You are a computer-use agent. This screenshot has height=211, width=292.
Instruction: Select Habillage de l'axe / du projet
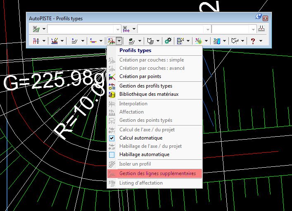pos(155,146)
